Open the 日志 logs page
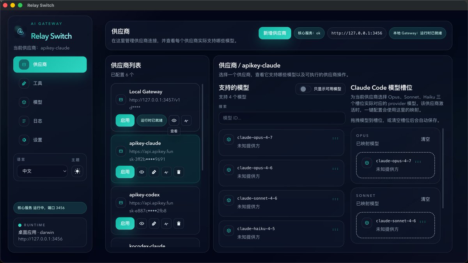 point(50,121)
